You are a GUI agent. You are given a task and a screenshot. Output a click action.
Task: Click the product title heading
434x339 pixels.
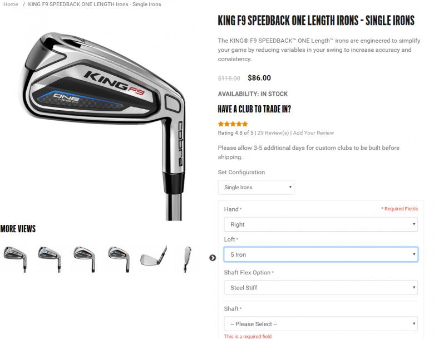(x=316, y=21)
